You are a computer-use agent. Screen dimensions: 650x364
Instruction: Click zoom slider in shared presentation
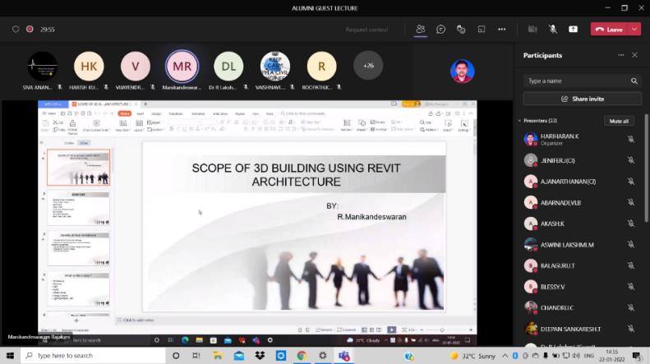tap(442, 330)
